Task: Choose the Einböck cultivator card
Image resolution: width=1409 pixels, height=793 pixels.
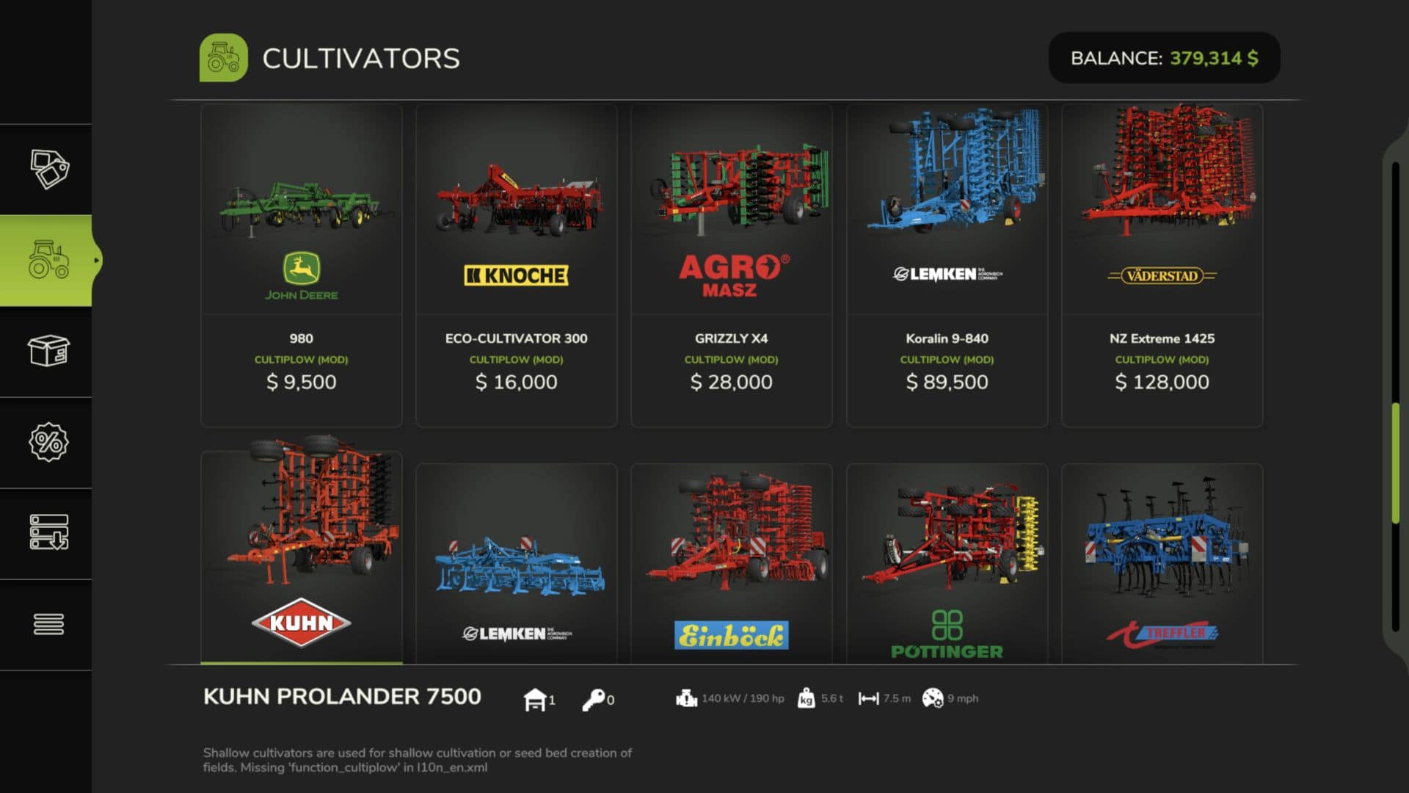Action: (732, 564)
